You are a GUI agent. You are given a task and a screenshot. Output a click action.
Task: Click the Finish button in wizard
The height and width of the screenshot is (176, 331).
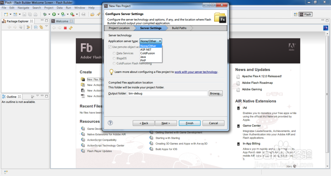pos(190,123)
